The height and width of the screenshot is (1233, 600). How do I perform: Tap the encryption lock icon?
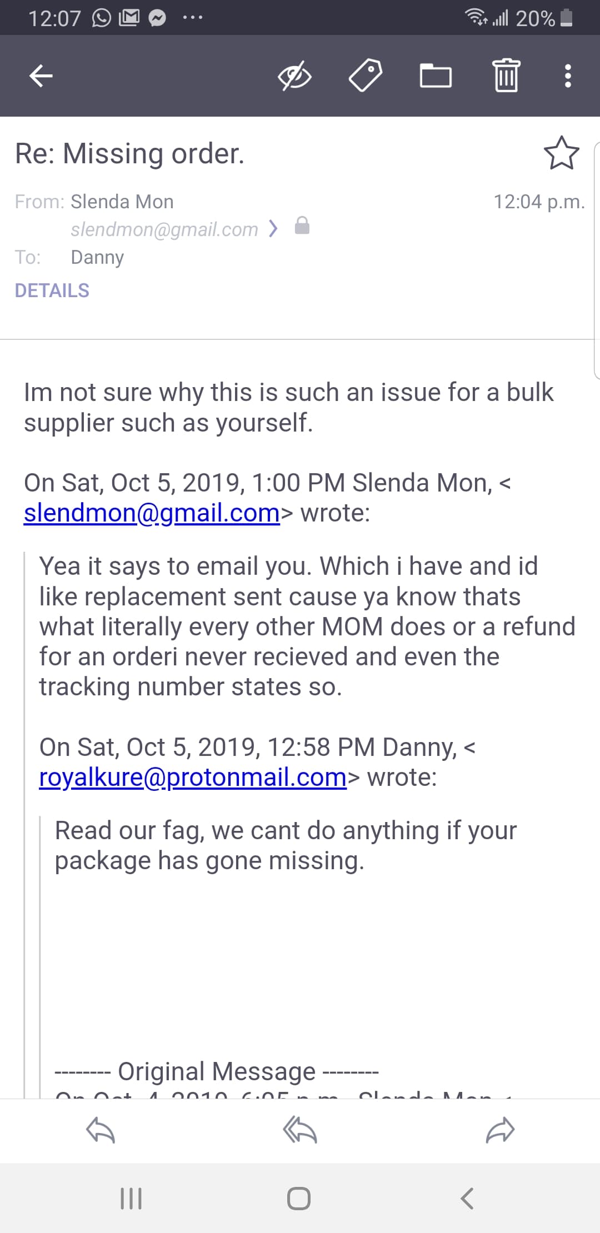(x=302, y=226)
